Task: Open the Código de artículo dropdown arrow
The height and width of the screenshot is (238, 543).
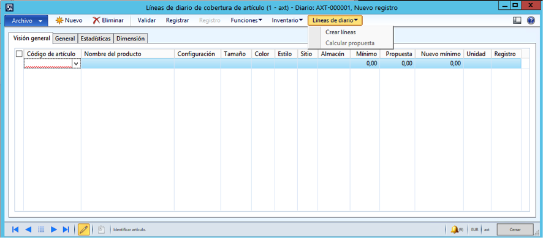Action: (76, 64)
